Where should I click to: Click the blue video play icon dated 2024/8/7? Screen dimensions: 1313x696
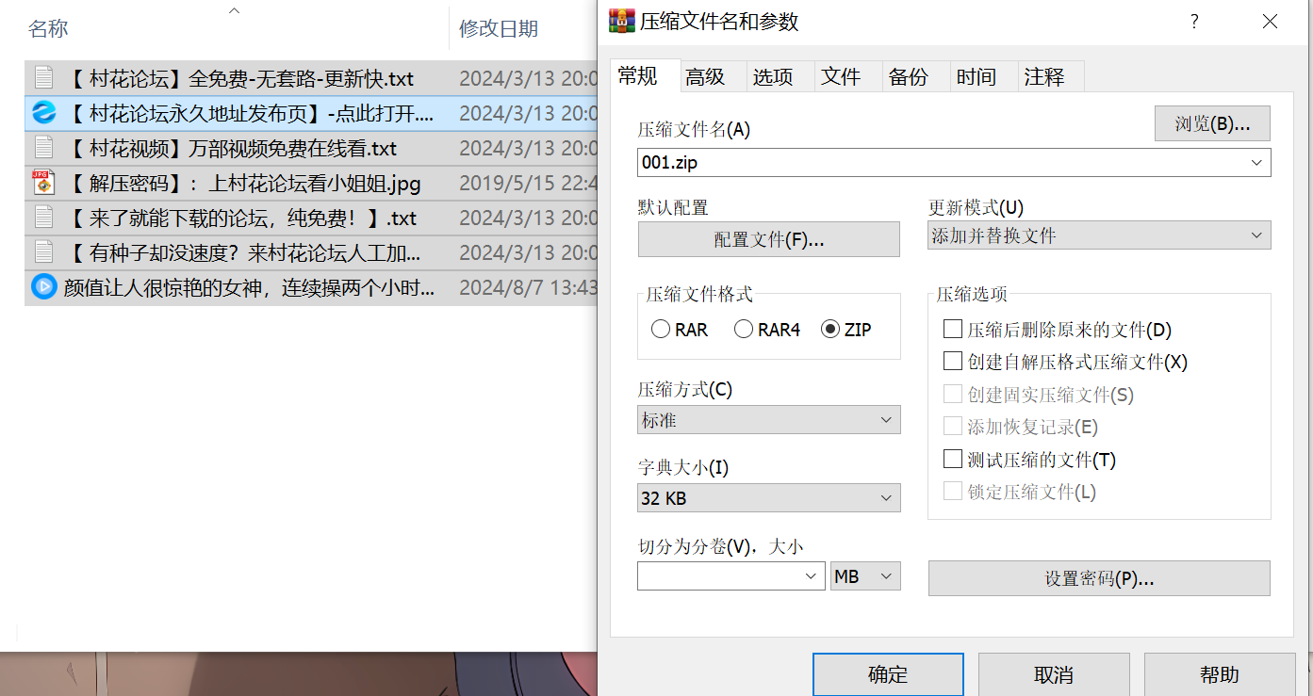coord(43,286)
